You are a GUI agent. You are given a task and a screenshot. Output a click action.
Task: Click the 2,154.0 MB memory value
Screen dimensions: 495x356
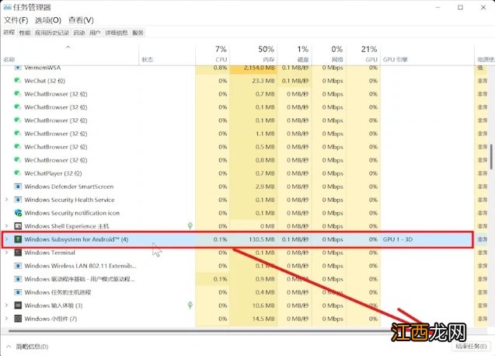(260, 68)
